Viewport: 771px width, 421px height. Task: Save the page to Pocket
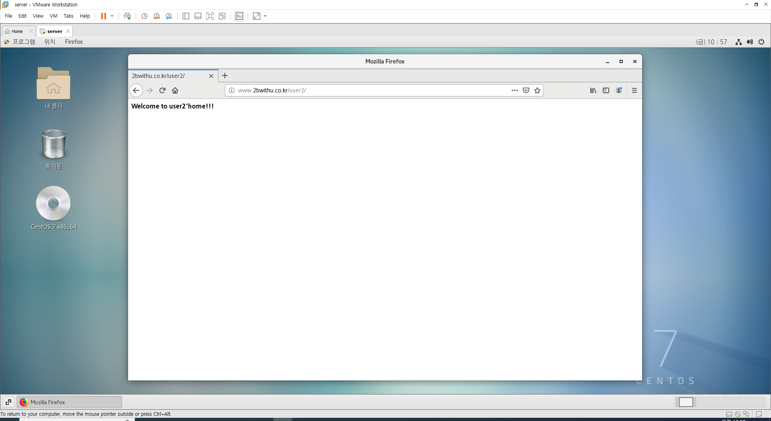point(526,90)
